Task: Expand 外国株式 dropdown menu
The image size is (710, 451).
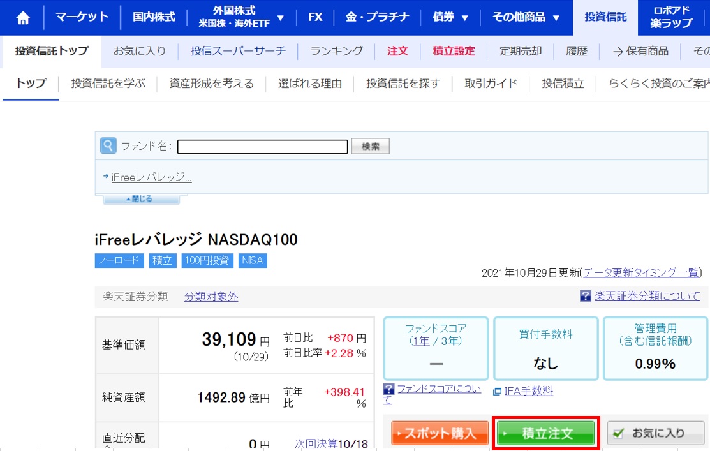Action: point(280,18)
